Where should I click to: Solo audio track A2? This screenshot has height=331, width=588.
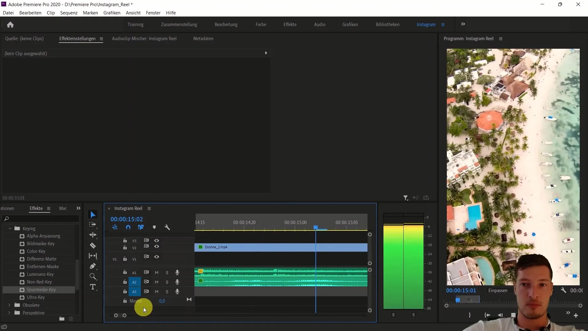pyautogui.click(x=167, y=282)
